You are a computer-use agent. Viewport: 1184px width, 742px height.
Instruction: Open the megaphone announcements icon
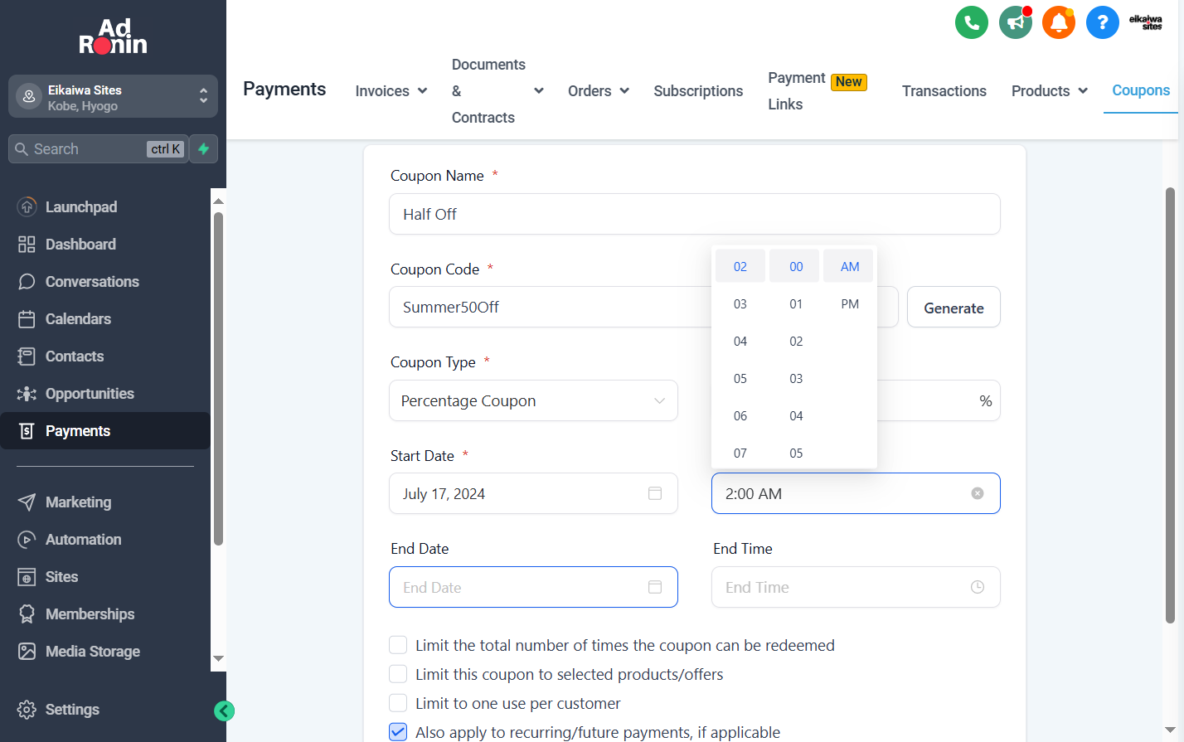tap(1016, 22)
